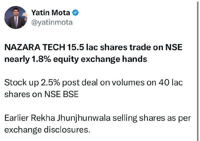Click the text '40 lac'
This screenshot has height=141, width=200.
click(171, 83)
